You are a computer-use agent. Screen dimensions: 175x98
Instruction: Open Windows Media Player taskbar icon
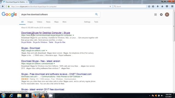27,96
